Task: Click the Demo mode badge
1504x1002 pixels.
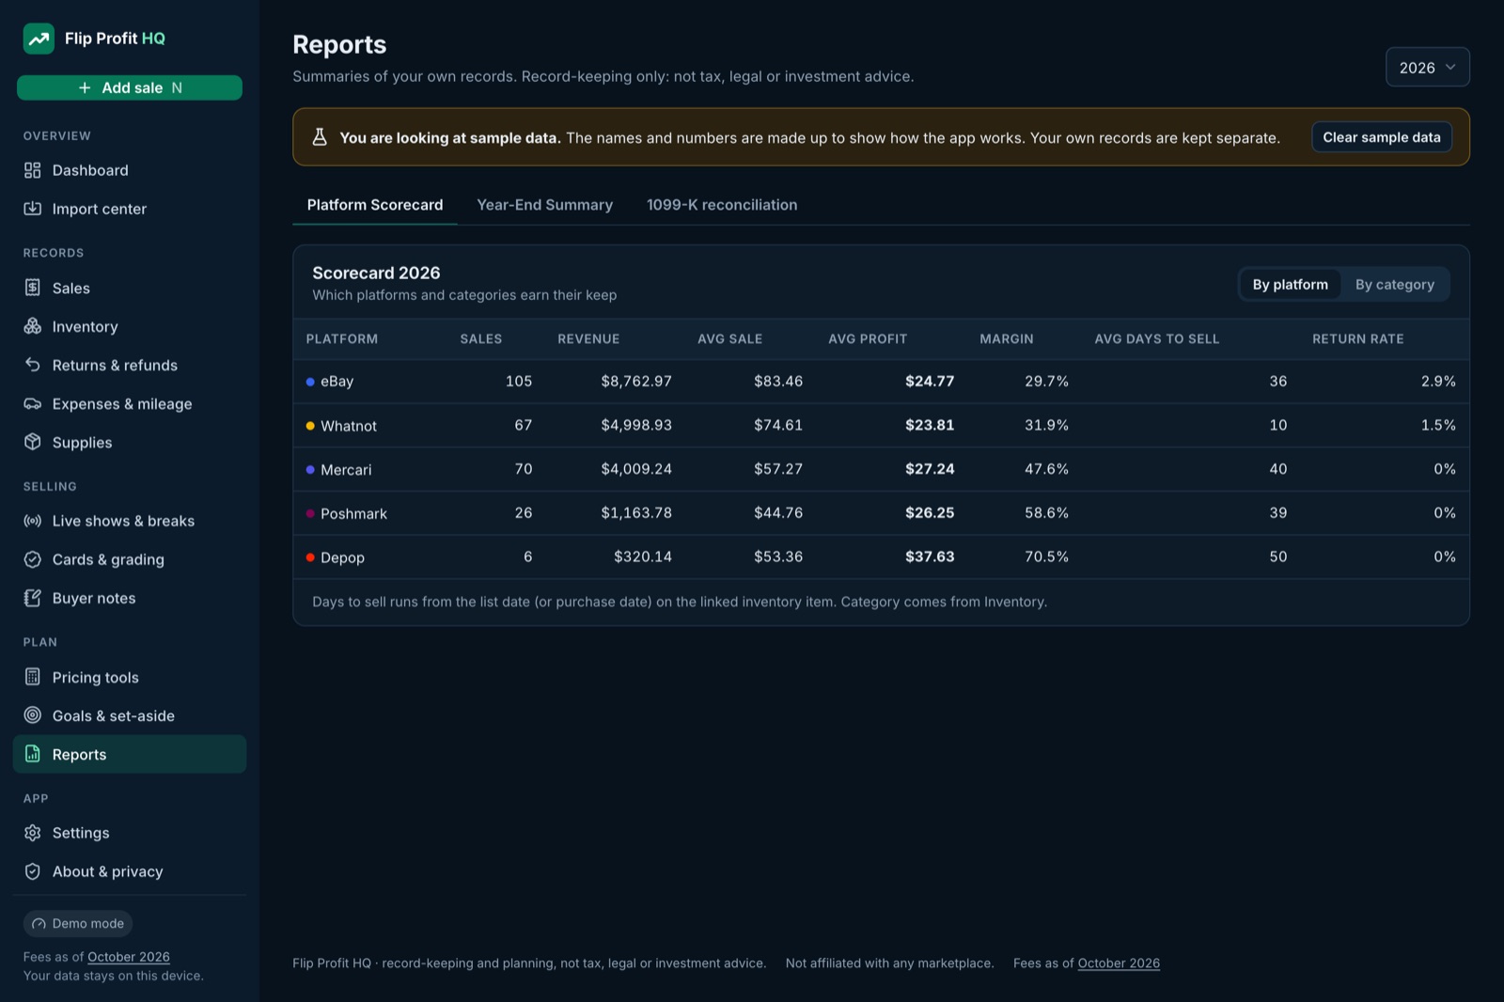Action: 78,923
